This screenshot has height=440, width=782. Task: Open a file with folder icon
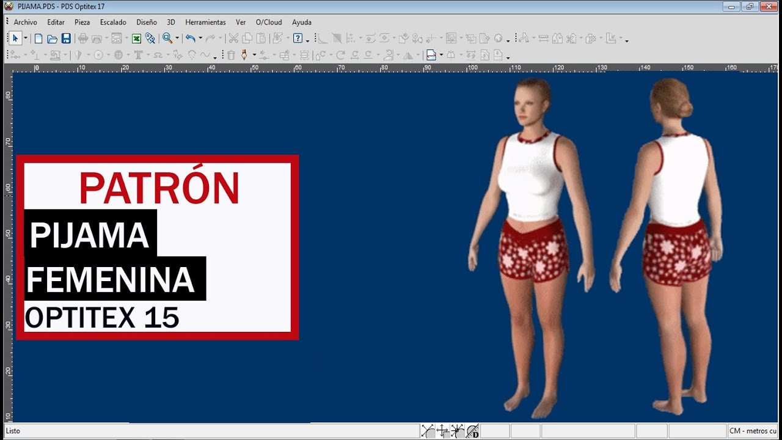52,38
